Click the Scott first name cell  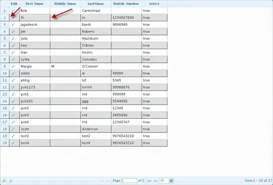[x=35, y=129]
